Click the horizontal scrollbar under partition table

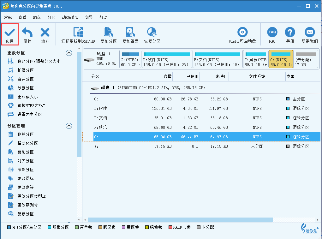[180, 220]
